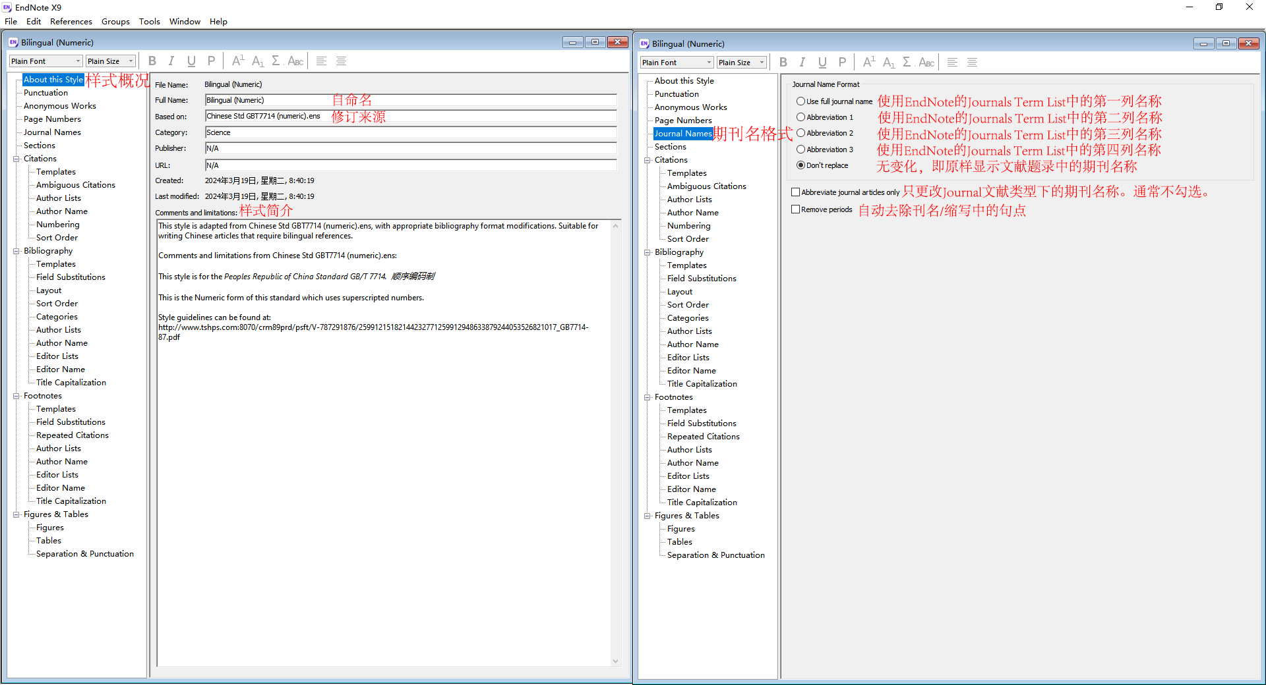Click the comments scrollbar up arrow
1266x685 pixels.
tap(616, 225)
